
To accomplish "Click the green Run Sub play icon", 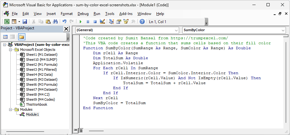I will (80, 22).
